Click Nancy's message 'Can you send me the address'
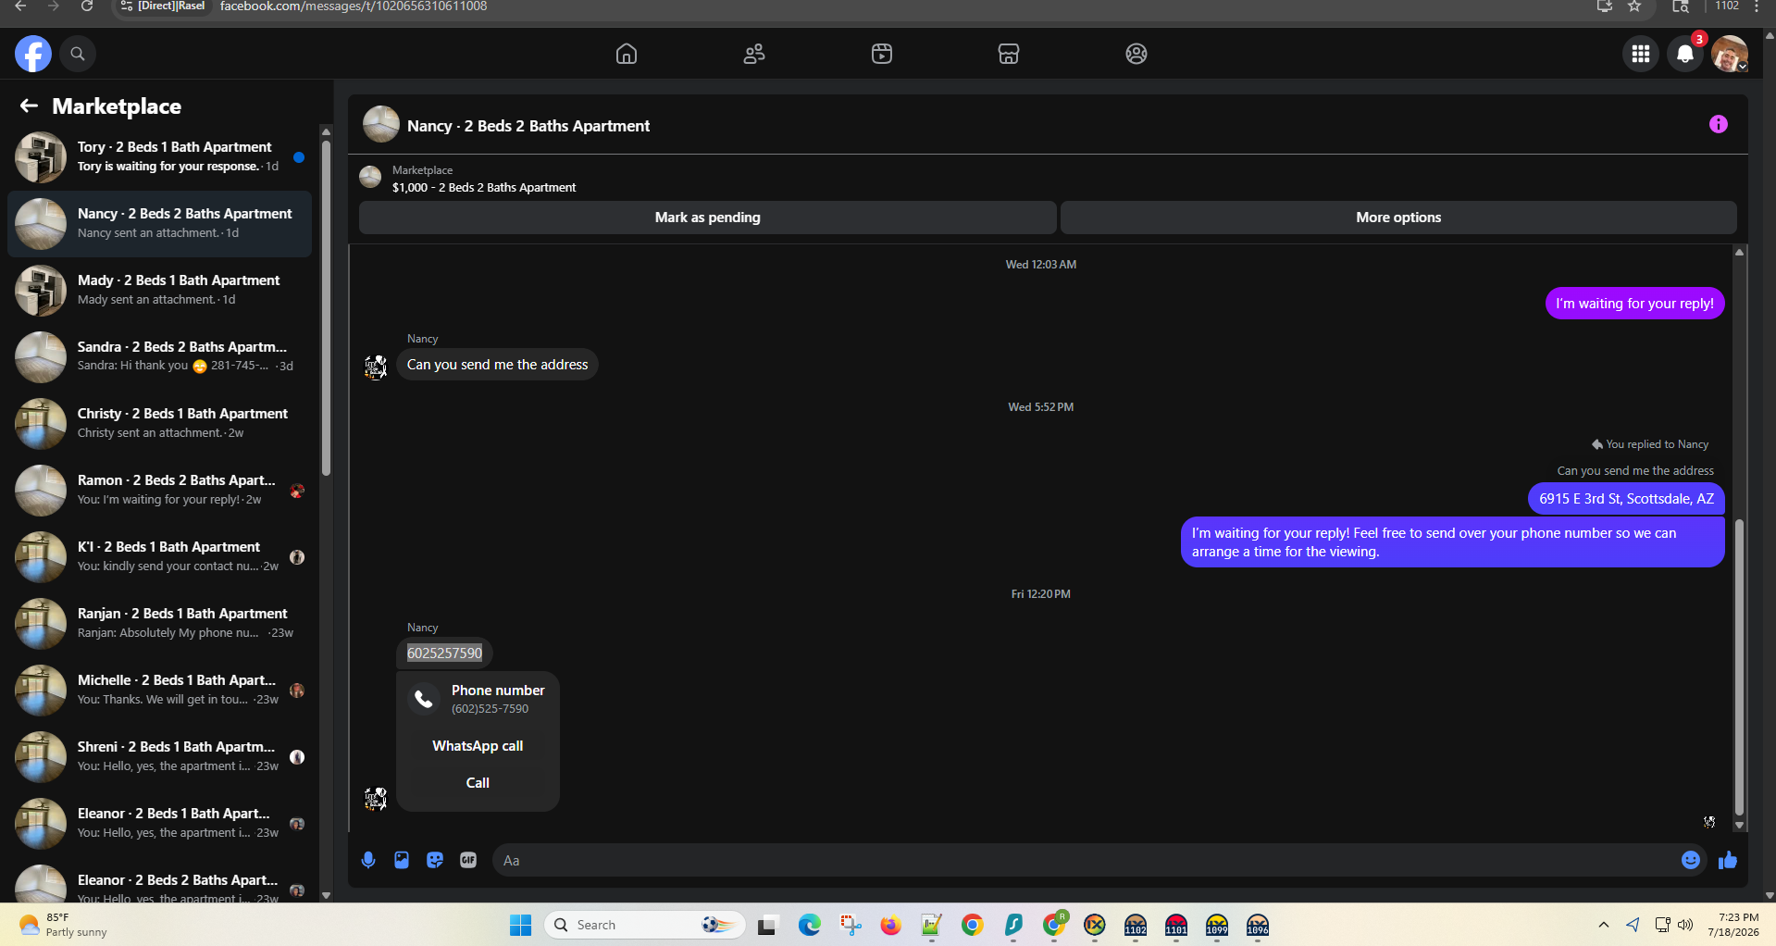 click(497, 365)
